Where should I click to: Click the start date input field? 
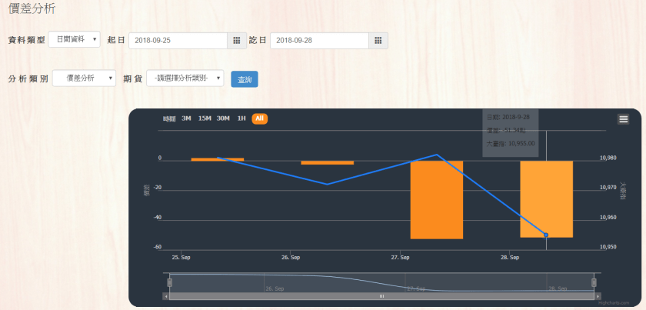coord(178,40)
